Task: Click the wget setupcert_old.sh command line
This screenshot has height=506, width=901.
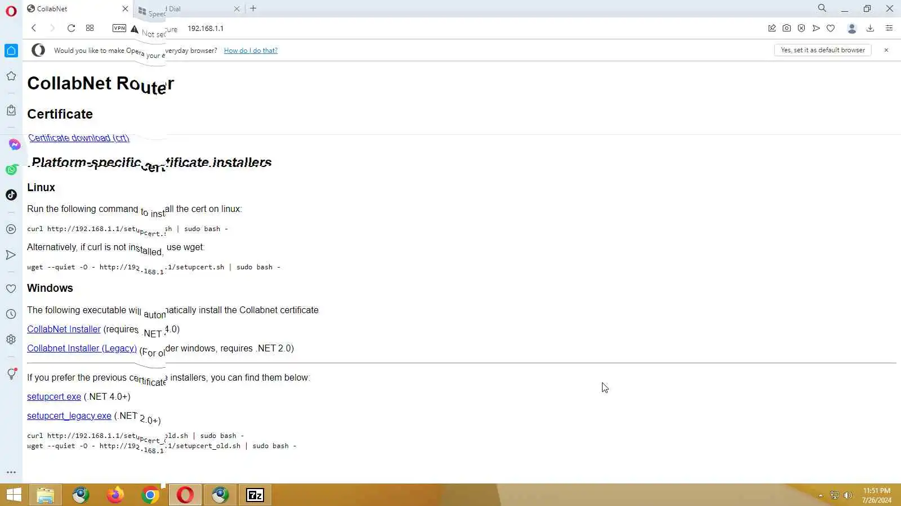Action: pyautogui.click(x=162, y=446)
